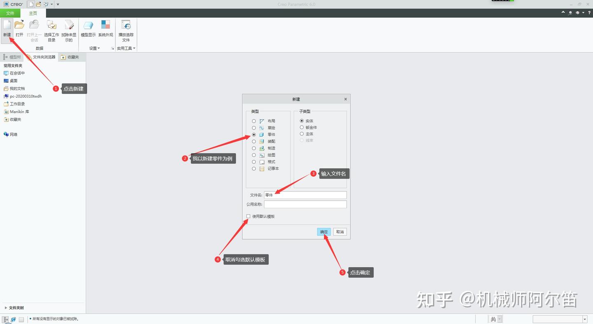Click the find binoculars icon in status bar
This screenshot has height=324, width=593.
[x=493, y=319]
